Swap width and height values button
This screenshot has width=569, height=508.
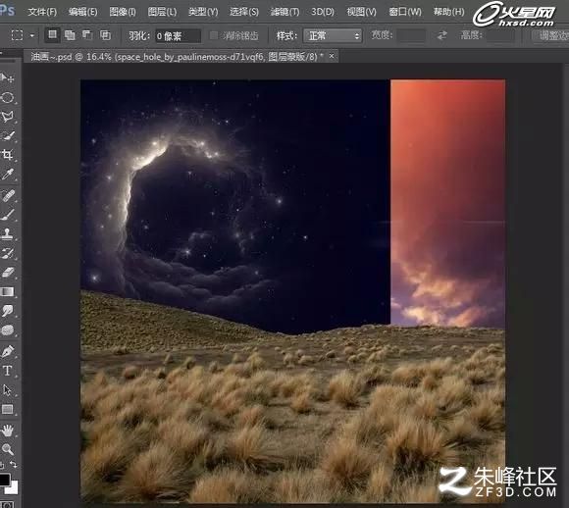coord(442,35)
